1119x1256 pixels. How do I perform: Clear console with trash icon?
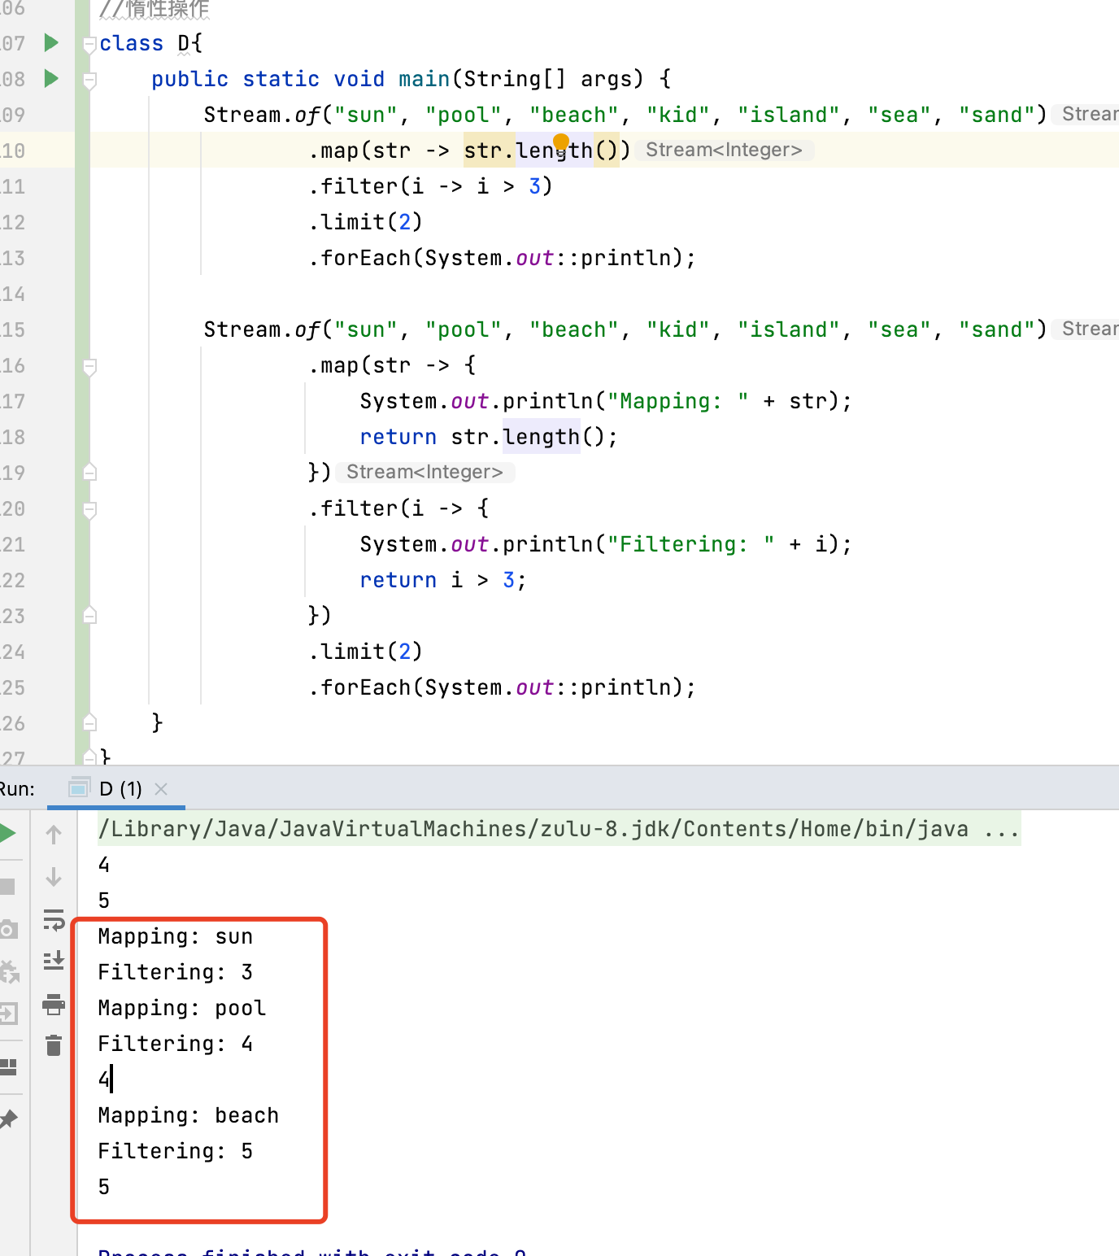click(54, 1045)
